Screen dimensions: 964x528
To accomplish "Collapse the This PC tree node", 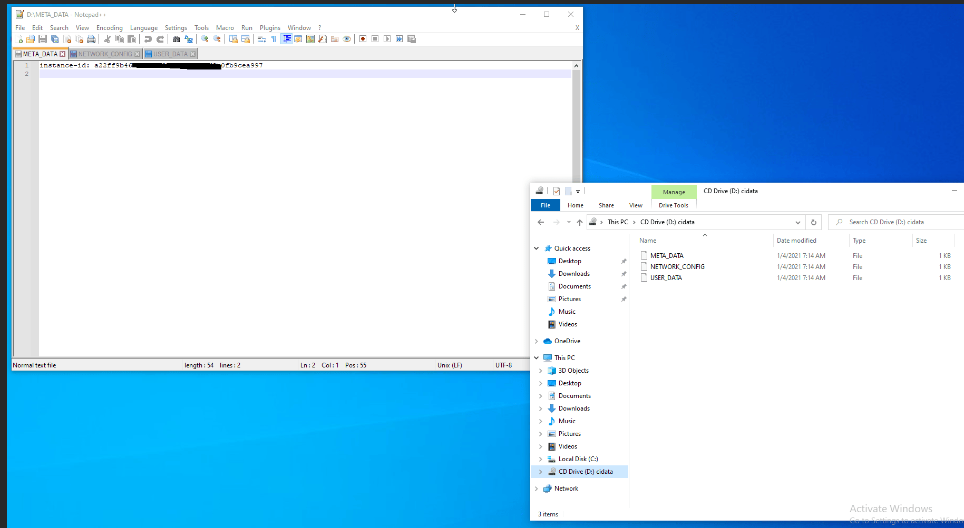I will pyautogui.click(x=537, y=358).
